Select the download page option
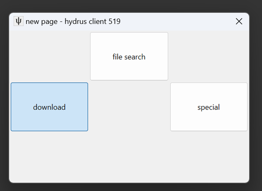The image size is (262, 191). [49, 107]
